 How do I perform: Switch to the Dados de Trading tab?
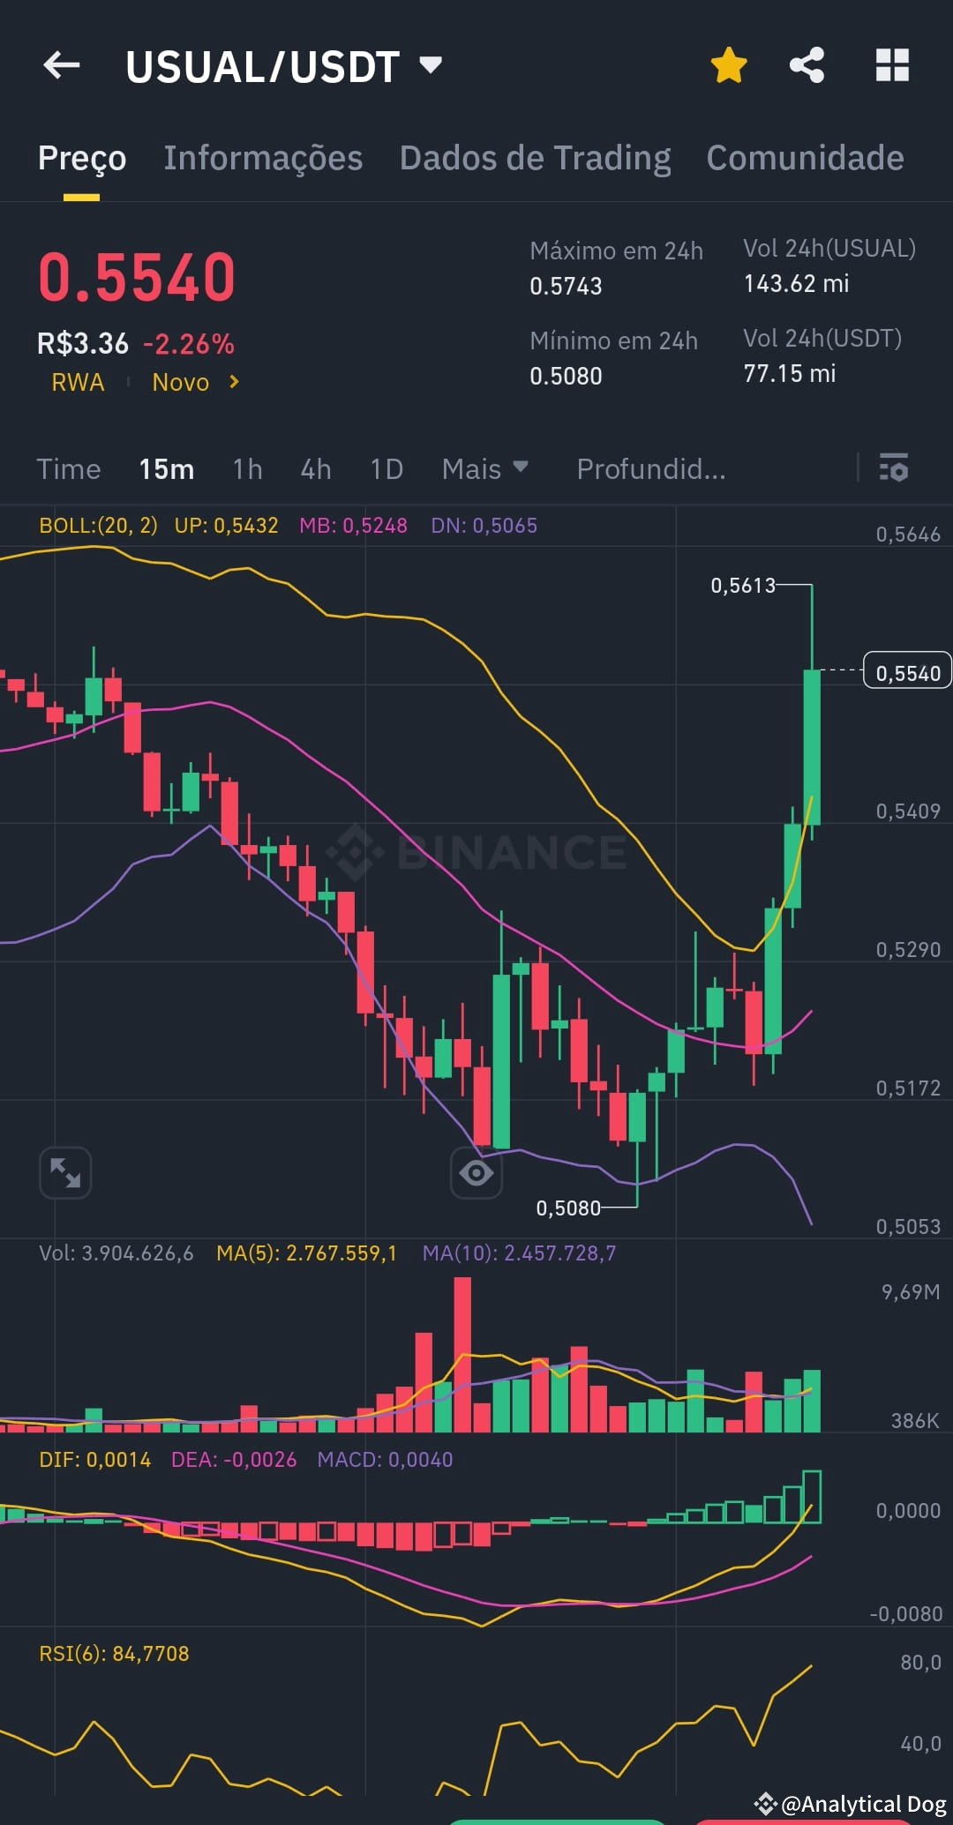(x=534, y=157)
